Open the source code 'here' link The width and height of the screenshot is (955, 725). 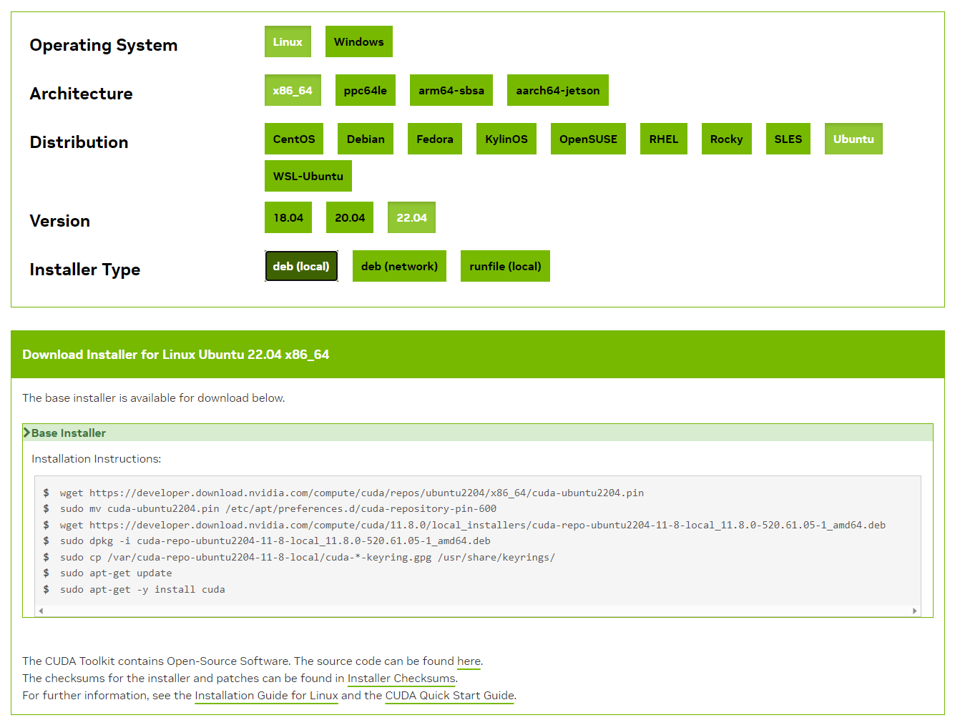469,661
